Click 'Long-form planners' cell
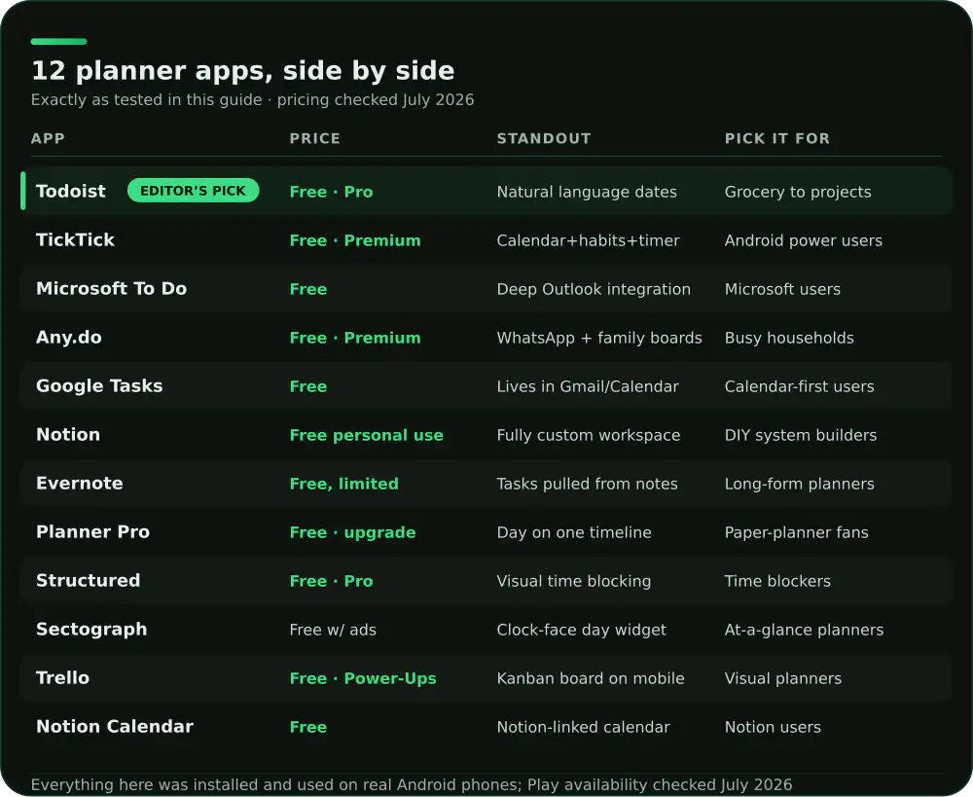The image size is (973, 797). [x=799, y=484]
